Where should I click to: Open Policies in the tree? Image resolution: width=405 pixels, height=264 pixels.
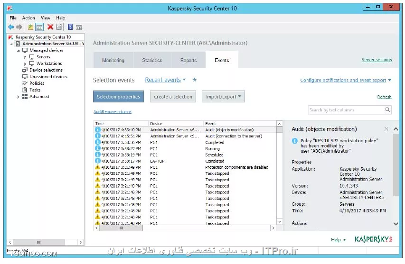37,83
